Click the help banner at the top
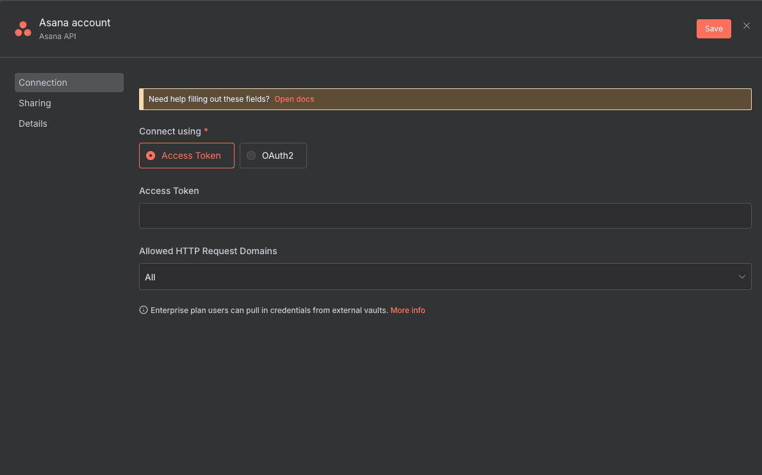The image size is (762, 475). pos(445,99)
